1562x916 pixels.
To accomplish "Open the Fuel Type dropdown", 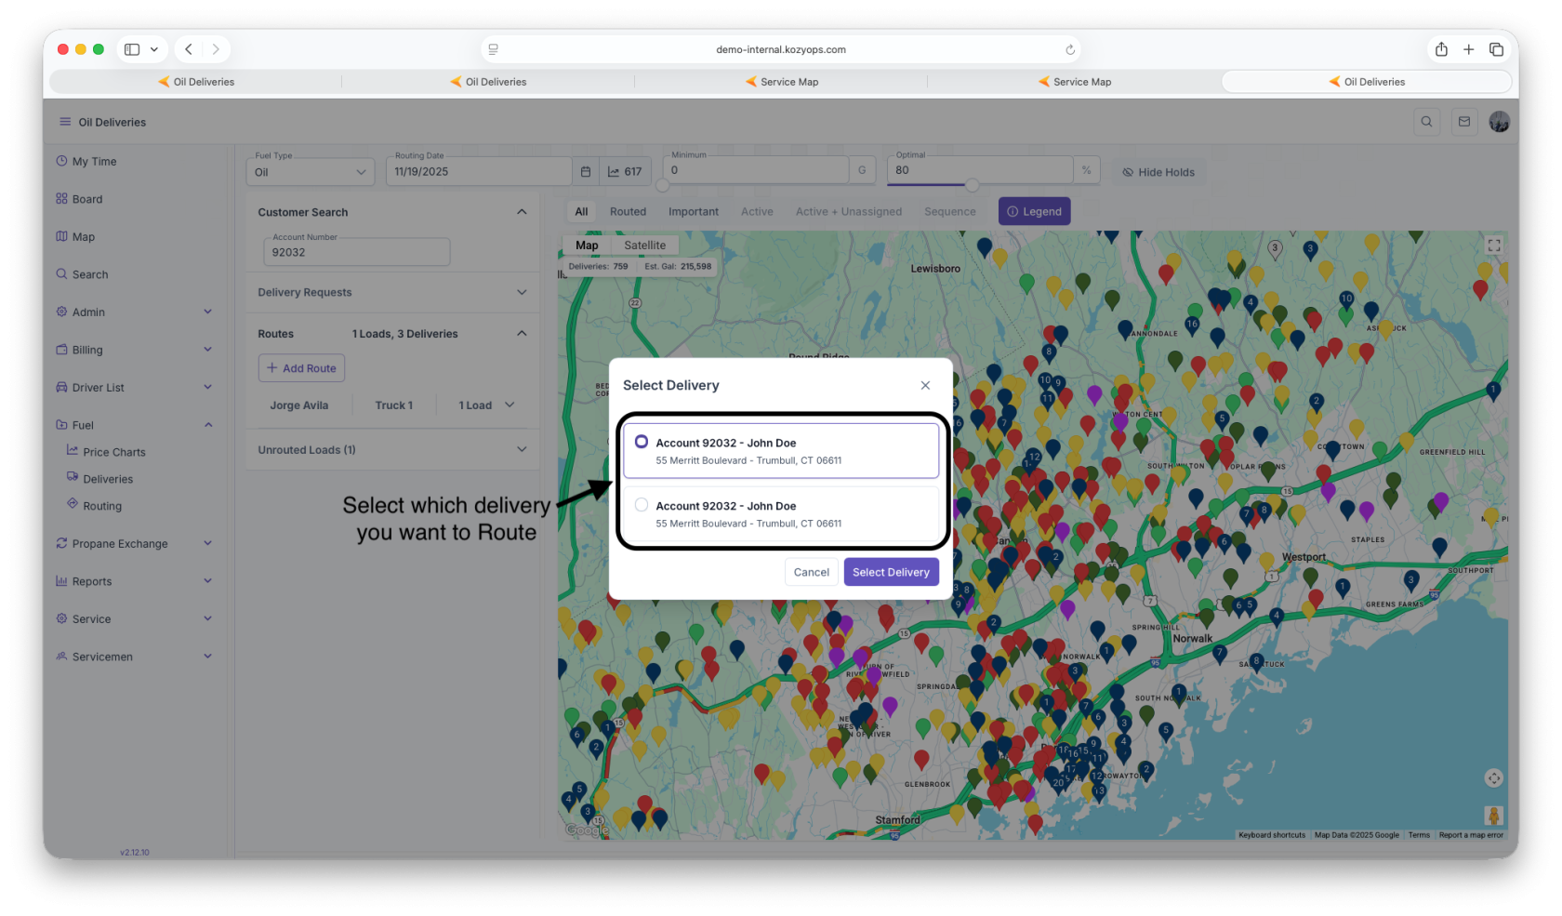I will pos(311,172).
